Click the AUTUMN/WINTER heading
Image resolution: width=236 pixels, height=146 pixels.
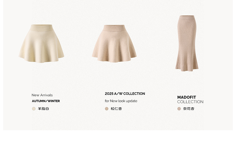pos(46,101)
